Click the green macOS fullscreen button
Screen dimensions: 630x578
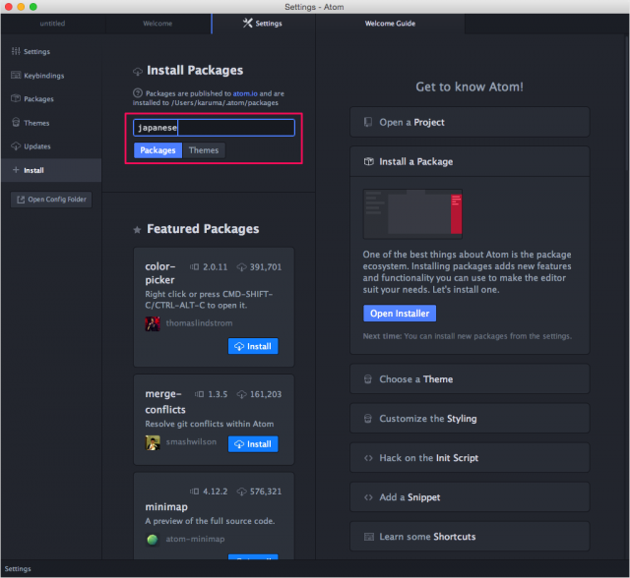tap(33, 7)
